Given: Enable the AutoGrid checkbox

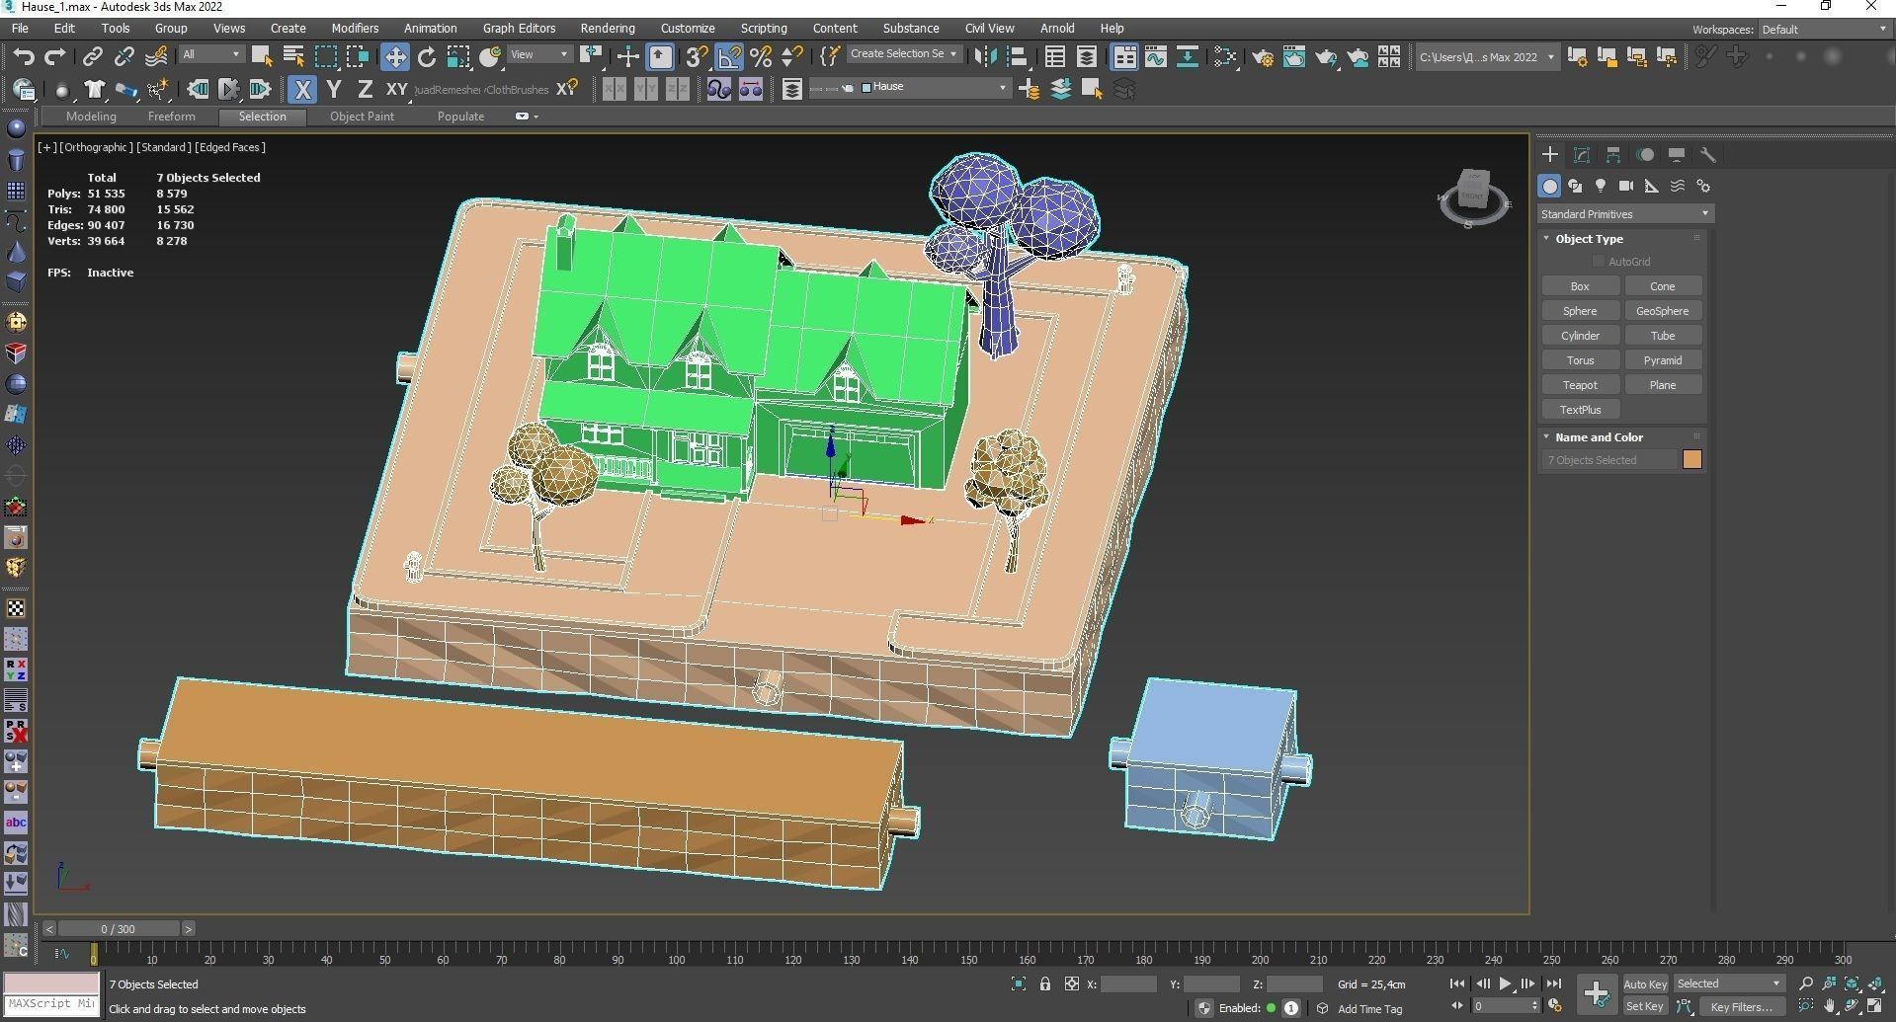Looking at the screenshot, I should [1598, 262].
